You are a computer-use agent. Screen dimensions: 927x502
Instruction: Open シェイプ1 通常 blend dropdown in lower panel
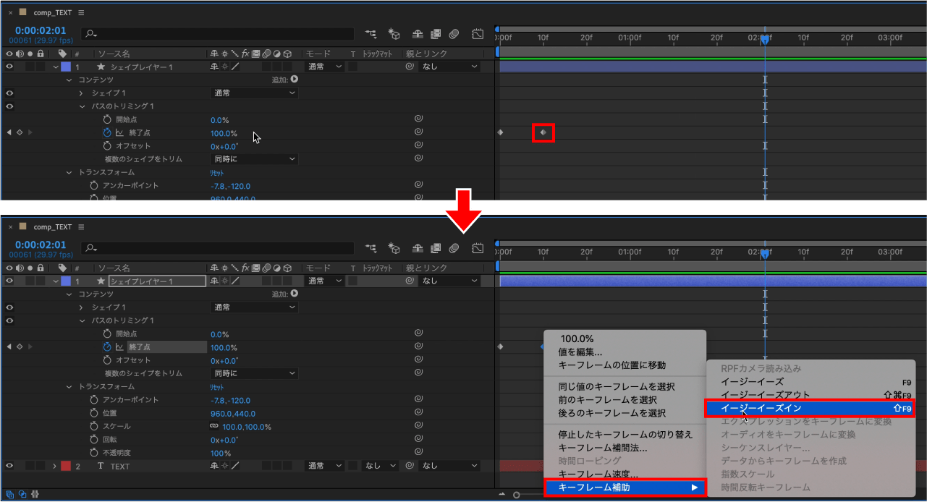(254, 307)
